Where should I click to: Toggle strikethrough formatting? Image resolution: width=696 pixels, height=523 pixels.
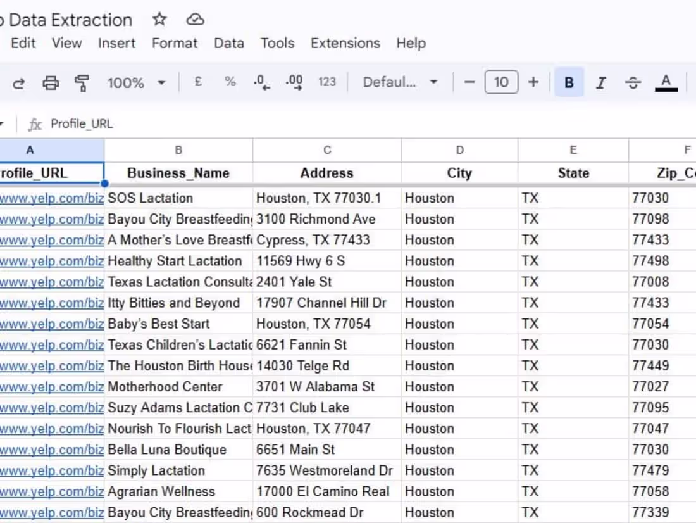[633, 82]
